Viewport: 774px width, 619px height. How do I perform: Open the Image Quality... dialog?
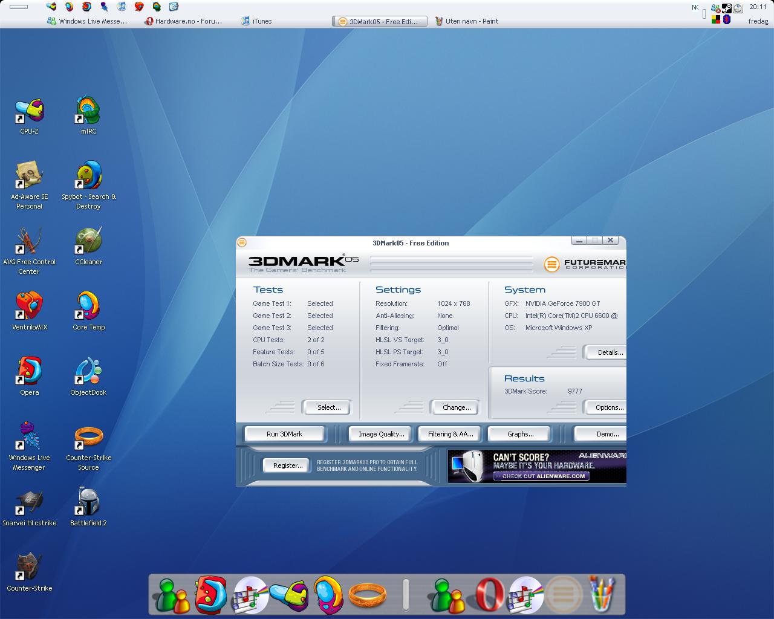(x=381, y=434)
